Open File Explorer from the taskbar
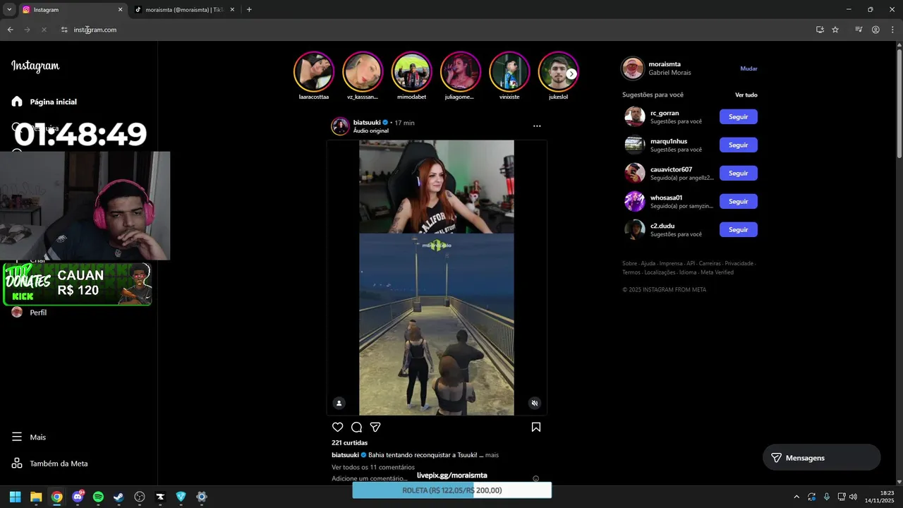The height and width of the screenshot is (508, 903). (x=36, y=497)
